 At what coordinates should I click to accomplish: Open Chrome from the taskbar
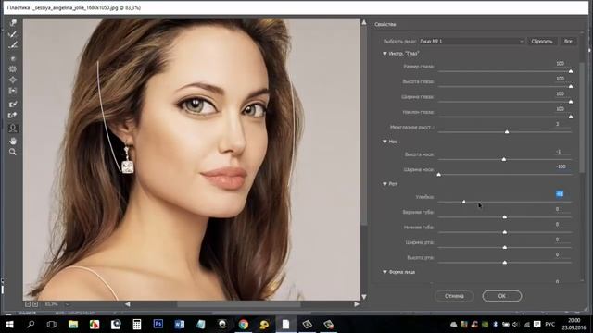(243, 325)
